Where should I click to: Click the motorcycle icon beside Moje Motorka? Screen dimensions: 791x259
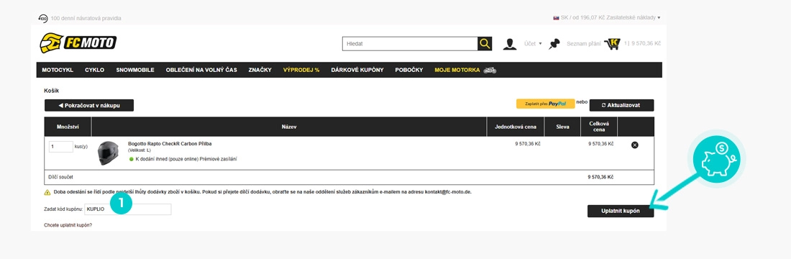coord(490,70)
